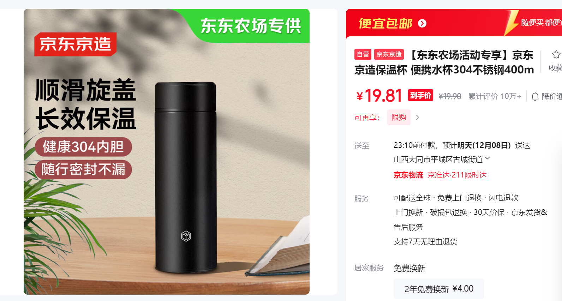Screen dimensions: 562x301
Task: Click the black thermos product image
Action: coord(185,177)
